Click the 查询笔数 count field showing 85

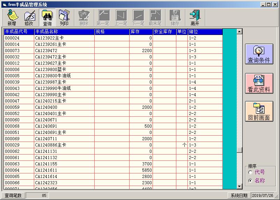(x=37, y=195)
